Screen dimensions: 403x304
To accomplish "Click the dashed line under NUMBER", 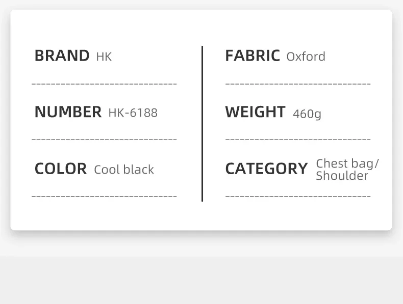I will pyautogui.click(x=104, y=139).
